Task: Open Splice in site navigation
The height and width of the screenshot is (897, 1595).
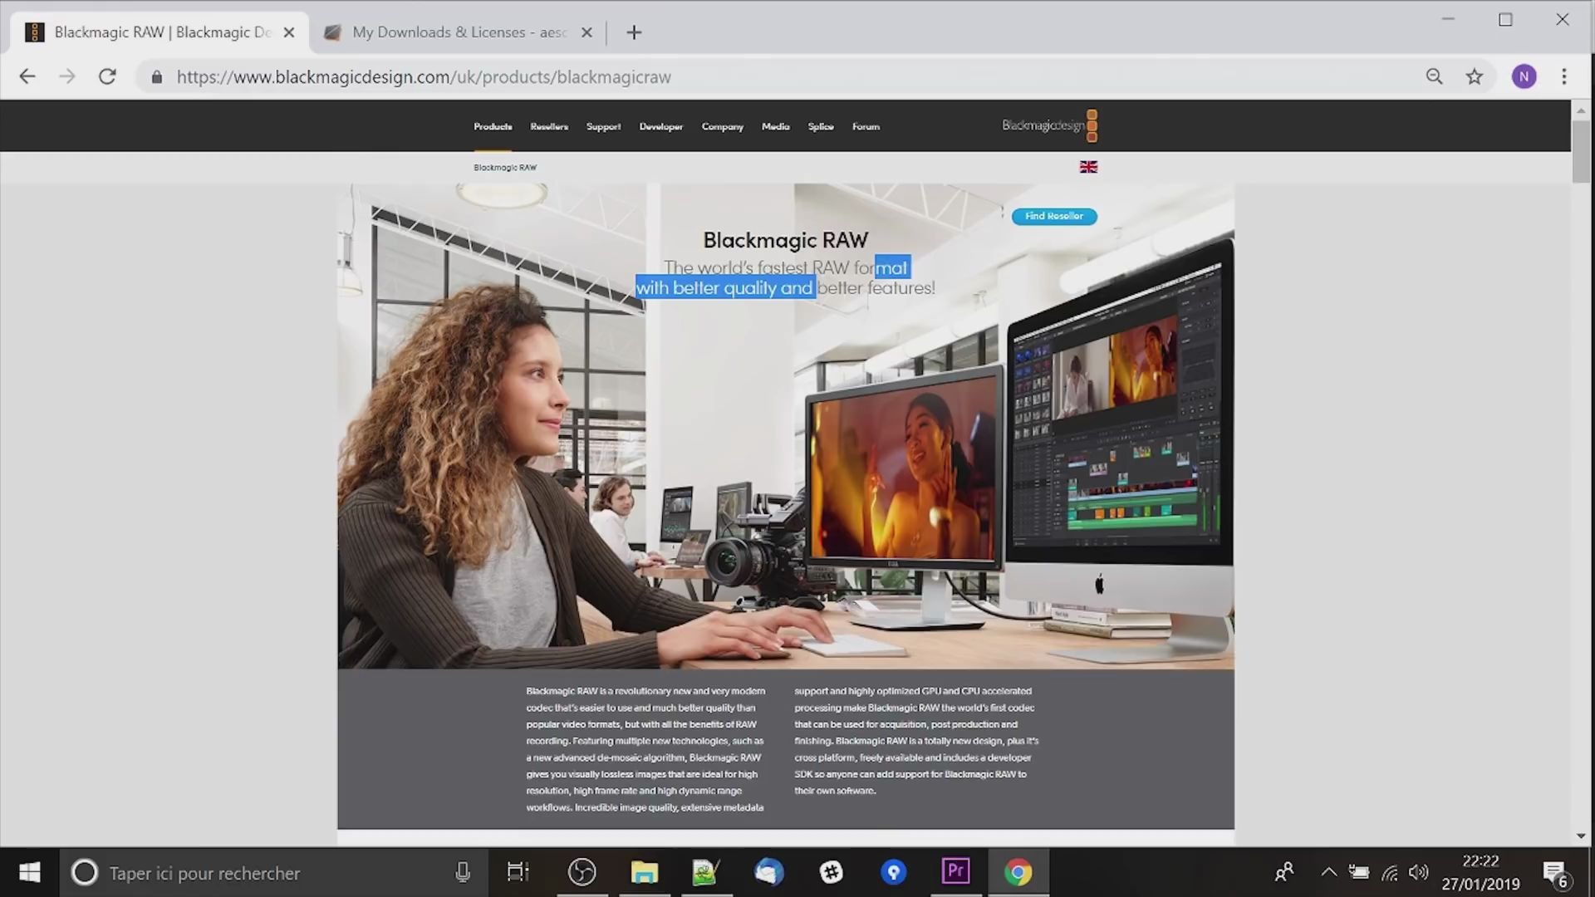Action: (821, 126)
